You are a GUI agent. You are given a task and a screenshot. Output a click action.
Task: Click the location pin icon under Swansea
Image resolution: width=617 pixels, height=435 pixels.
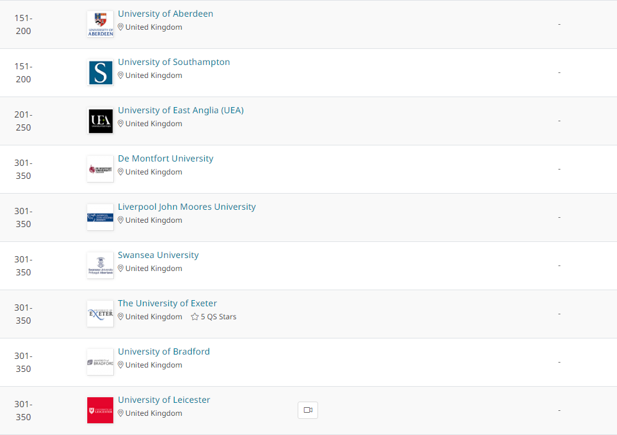point(121,269)
